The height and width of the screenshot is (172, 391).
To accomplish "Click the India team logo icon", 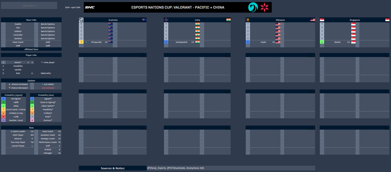I will (166, 20).
